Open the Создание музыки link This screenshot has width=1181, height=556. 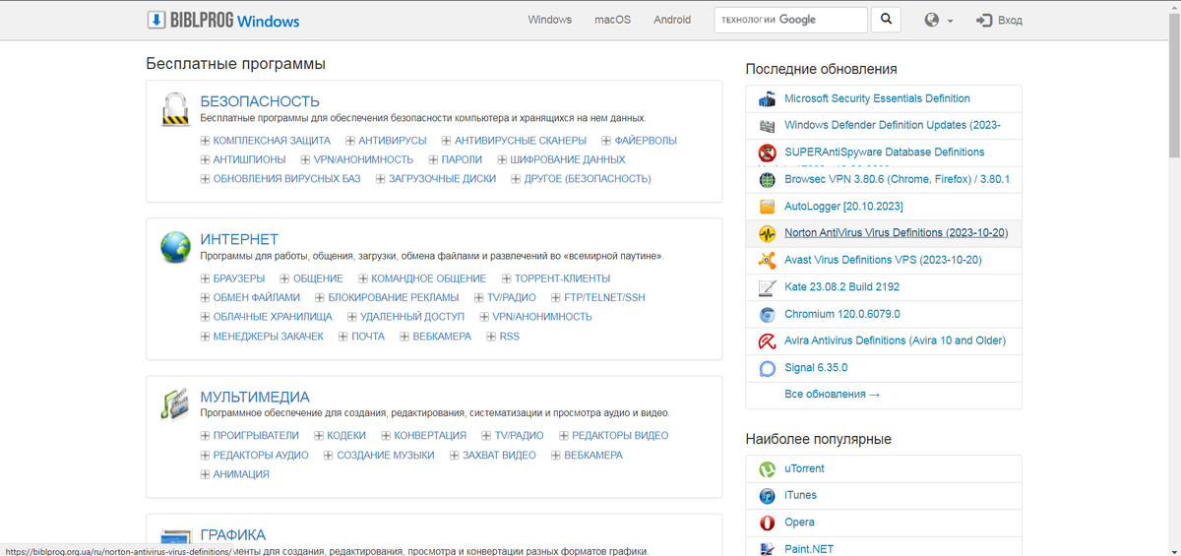coord(386,455)
